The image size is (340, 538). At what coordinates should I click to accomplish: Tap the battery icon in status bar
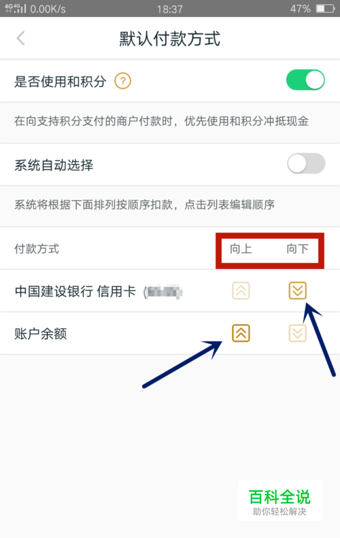click(x=325, y=9)
